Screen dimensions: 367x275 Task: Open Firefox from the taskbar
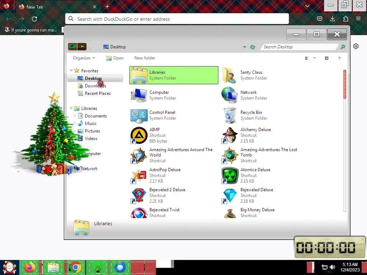pos(29,267)
